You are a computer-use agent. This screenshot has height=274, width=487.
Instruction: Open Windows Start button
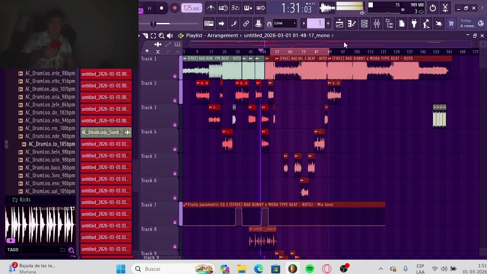[121, 269]
